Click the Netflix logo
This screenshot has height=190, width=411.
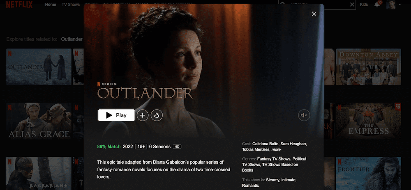[x=19, y=5]
